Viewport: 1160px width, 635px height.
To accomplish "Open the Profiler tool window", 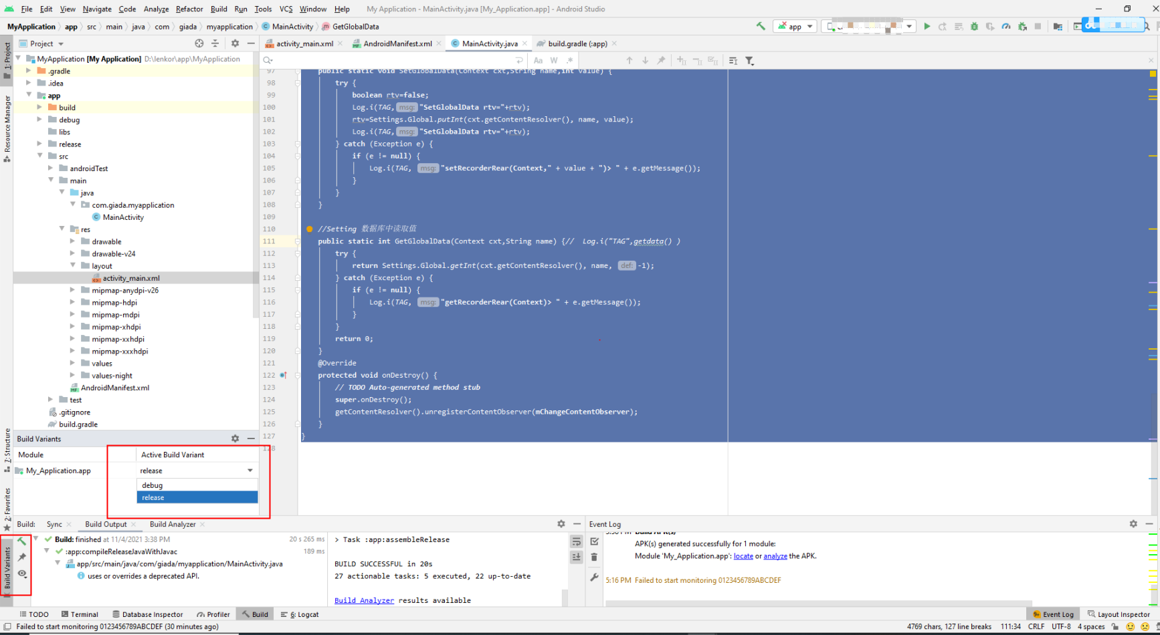I will pyautogui.click(x=213, y=614).
